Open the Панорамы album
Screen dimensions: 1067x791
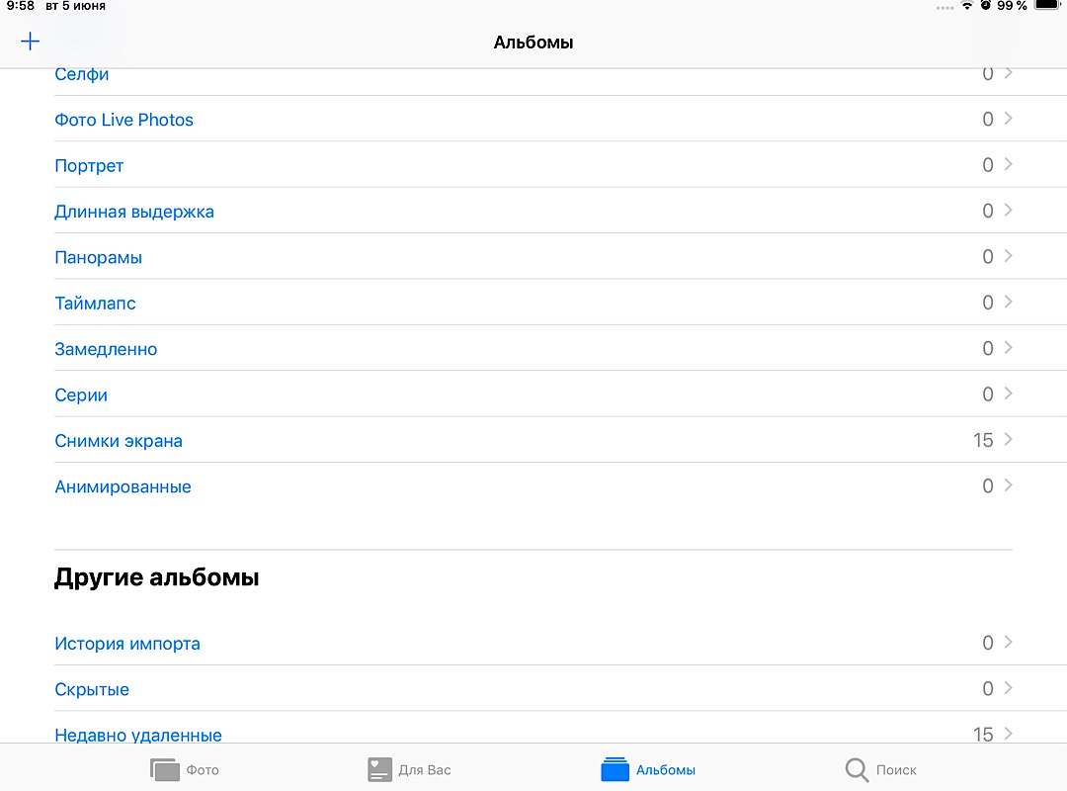click(98, 258)
